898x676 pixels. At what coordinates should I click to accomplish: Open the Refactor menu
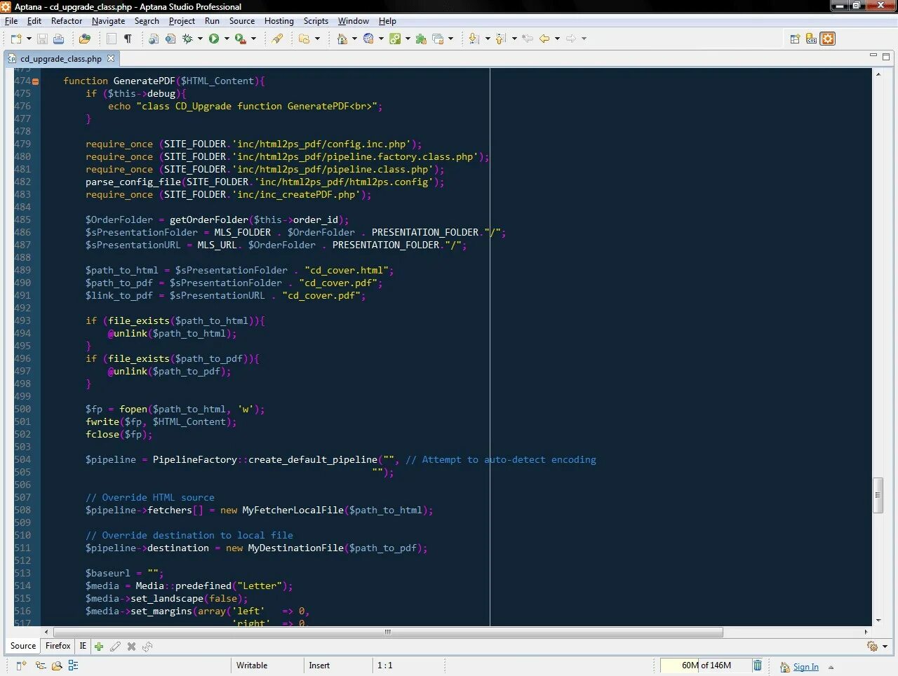67,21
